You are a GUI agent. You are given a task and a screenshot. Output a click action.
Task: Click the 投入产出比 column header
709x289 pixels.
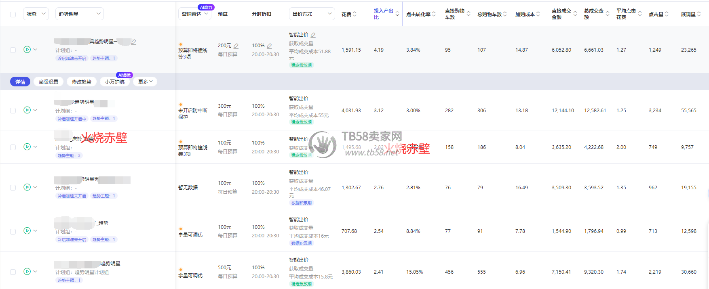pyautogui.click(x=383, y=14)
